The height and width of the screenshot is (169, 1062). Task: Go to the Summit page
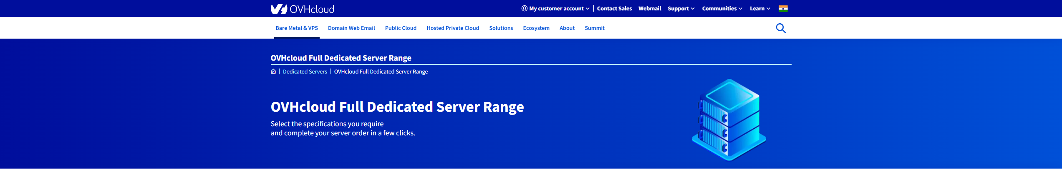(x=594, y=28)
